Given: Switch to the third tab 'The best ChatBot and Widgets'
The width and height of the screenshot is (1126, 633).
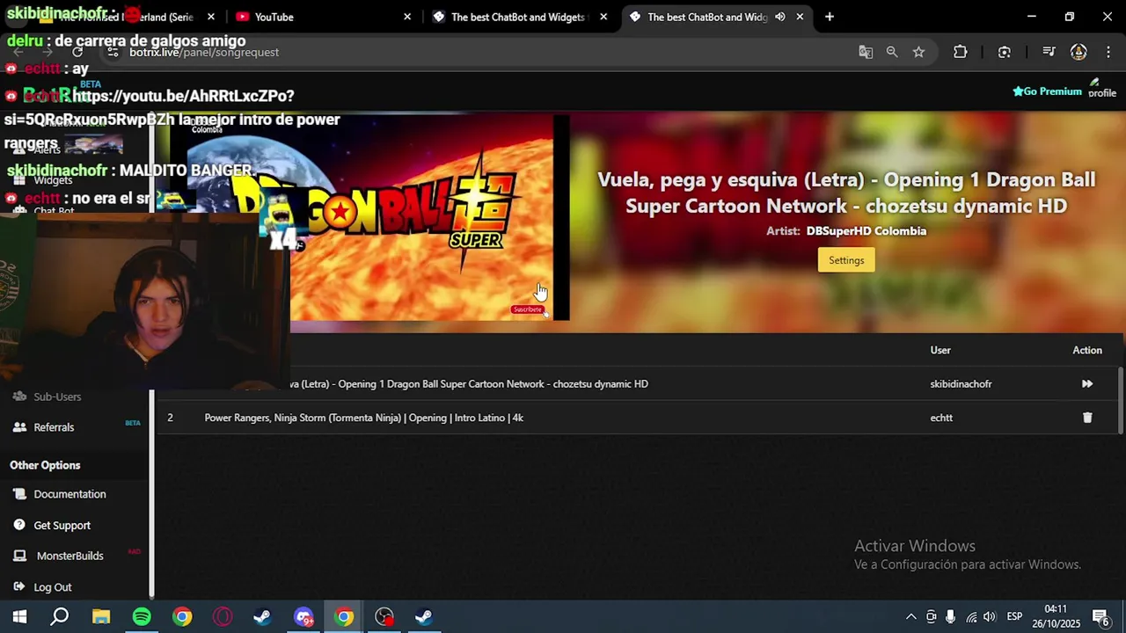Looking at the screenshot, I should [x=519, y=17].
